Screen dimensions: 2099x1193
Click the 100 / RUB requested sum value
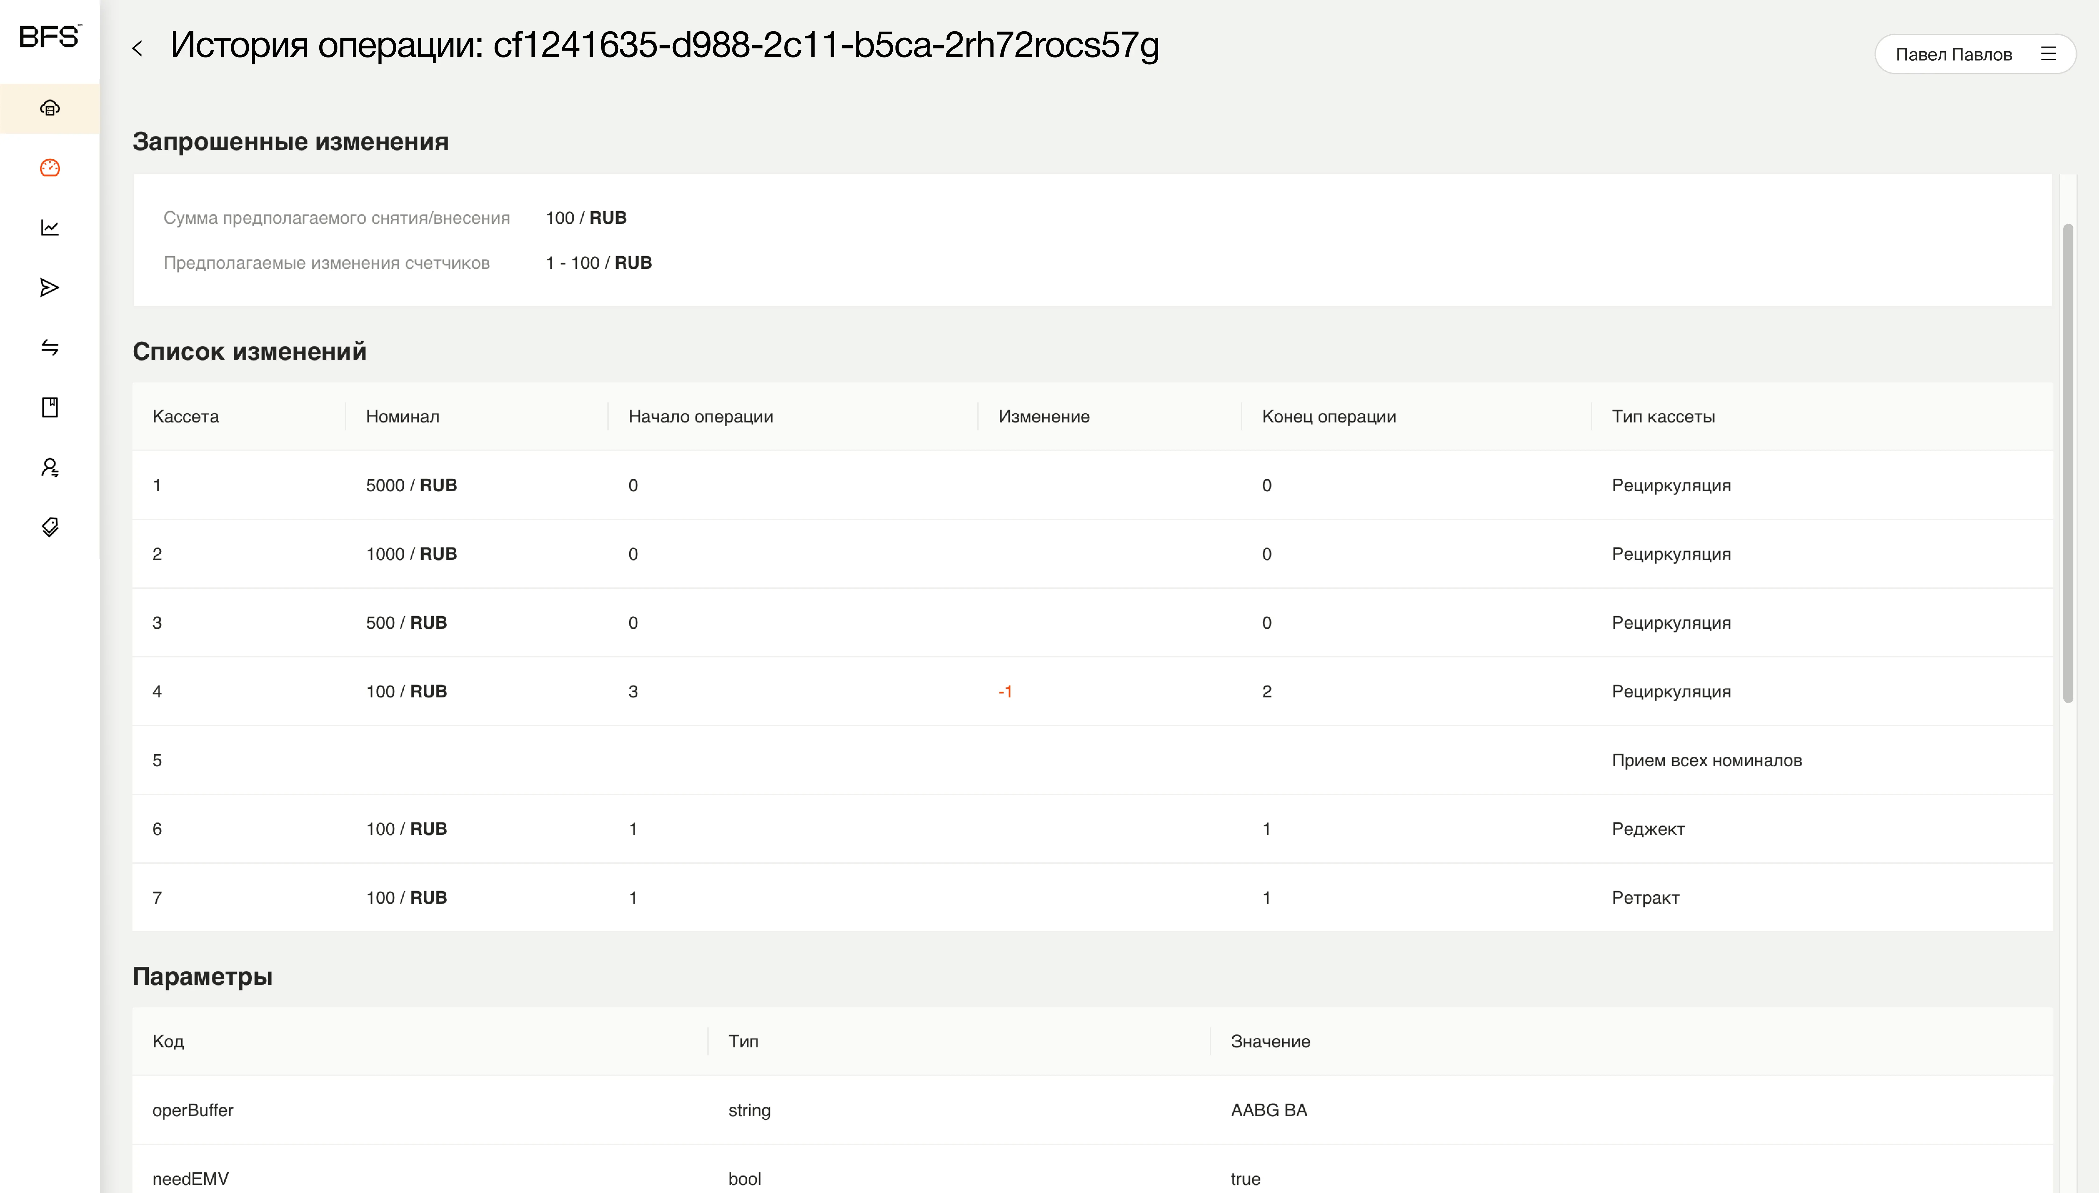tap(586, 218)
